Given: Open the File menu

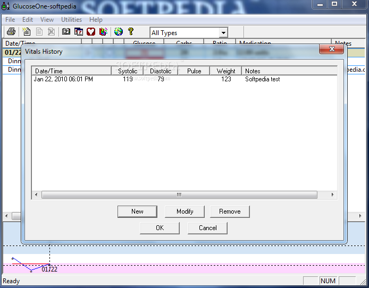Looking at the screenshot, I should pyautogui.click(x=10, y=20).
